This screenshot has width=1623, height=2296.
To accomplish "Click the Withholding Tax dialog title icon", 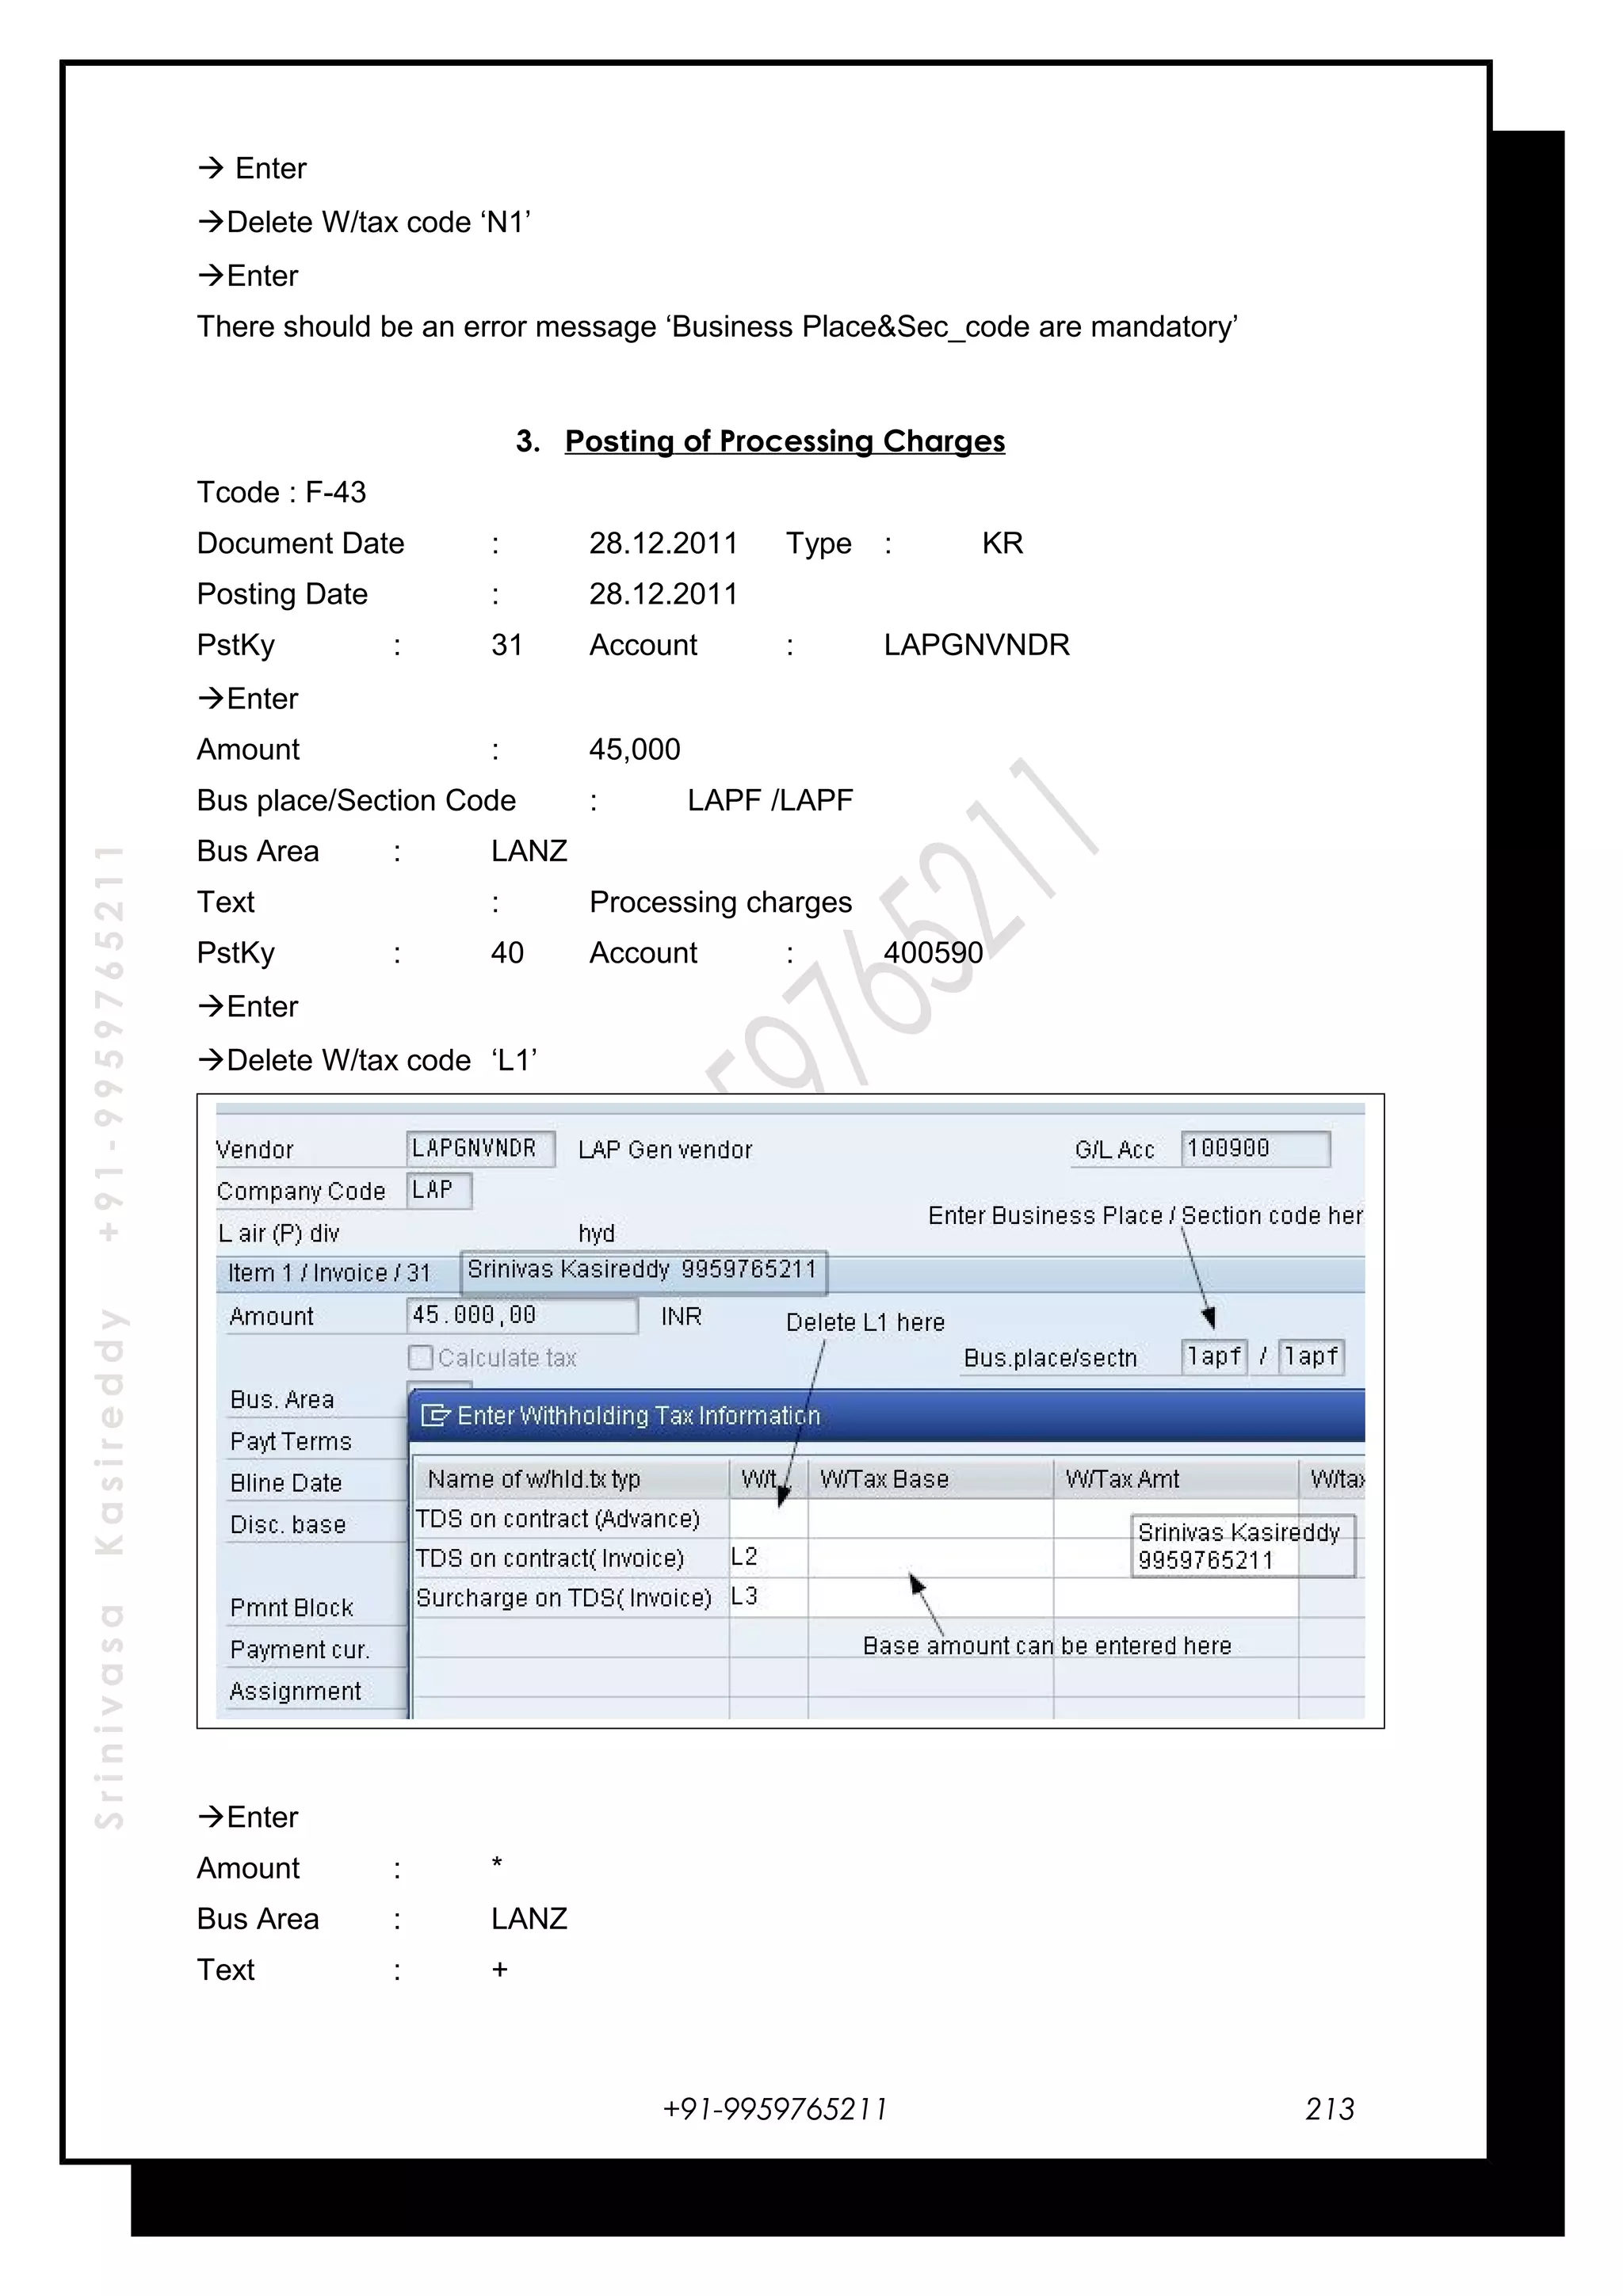I will point(435,1415).
